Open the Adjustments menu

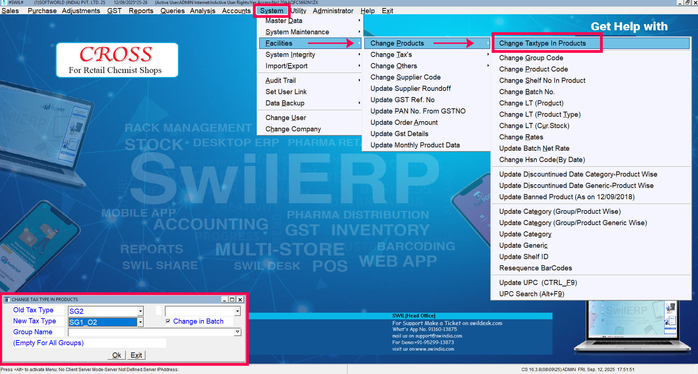coord(81,11)
